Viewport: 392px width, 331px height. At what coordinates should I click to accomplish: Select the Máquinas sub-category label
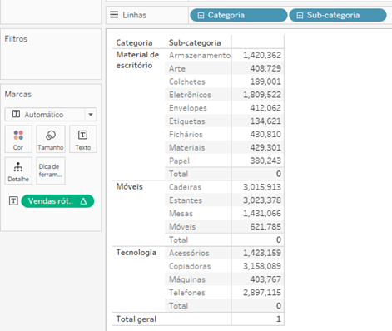click(187, 279)
